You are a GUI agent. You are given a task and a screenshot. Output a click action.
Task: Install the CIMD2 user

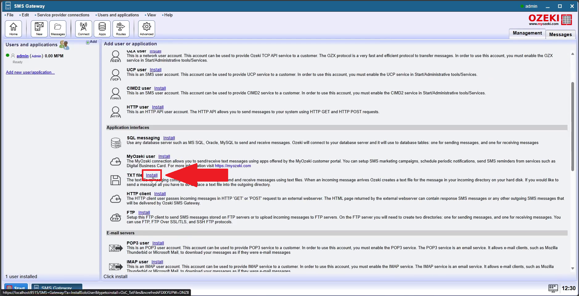pos(160,88)
